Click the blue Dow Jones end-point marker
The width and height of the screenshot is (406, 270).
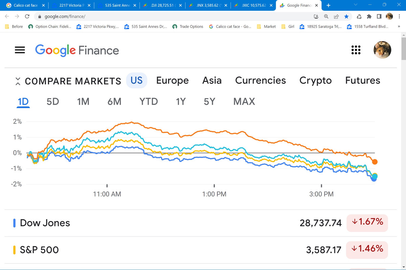tap(374, 179)
